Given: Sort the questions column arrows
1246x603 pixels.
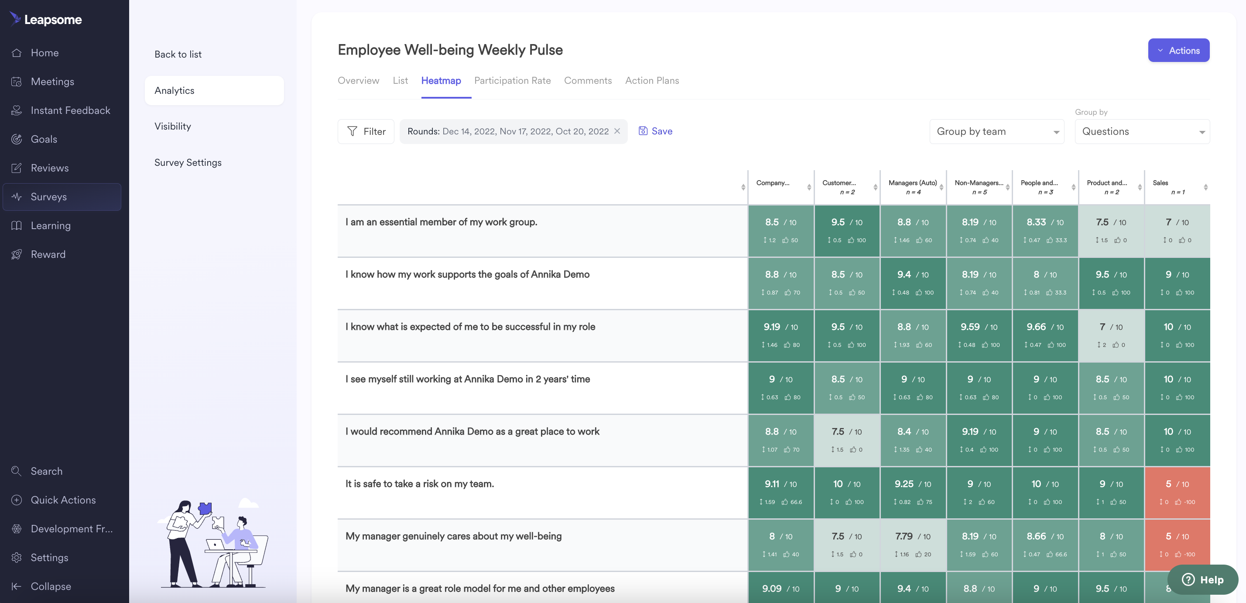Looking at the screenshot, I should coord(743,187).
